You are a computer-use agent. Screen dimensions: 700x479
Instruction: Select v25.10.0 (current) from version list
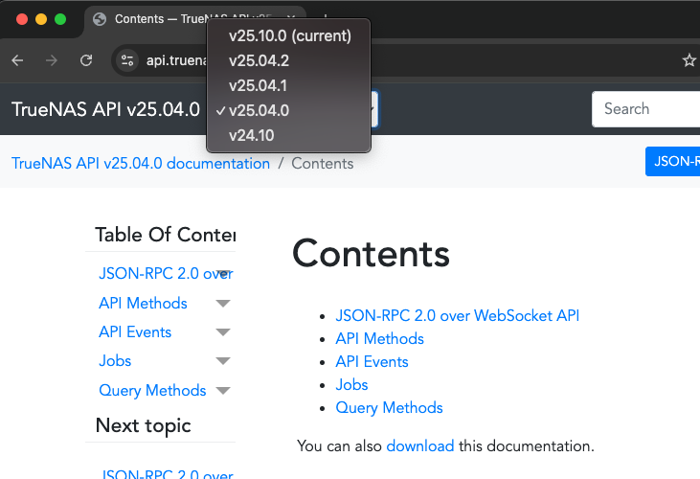pyautogui.click(x=289, y=35)
